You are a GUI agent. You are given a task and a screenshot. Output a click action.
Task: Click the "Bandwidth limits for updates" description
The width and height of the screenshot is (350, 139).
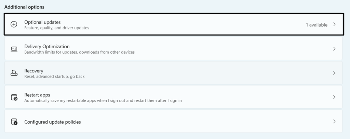(x=79, y=52)
